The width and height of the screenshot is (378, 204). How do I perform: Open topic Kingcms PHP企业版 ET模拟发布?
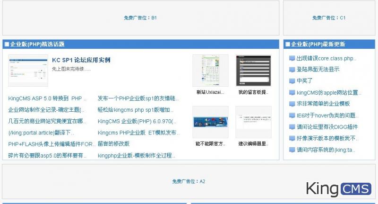coord(138,133)
